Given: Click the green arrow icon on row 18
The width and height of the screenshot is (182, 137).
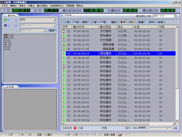Looking at the screenshot, I should coord(64,107).
